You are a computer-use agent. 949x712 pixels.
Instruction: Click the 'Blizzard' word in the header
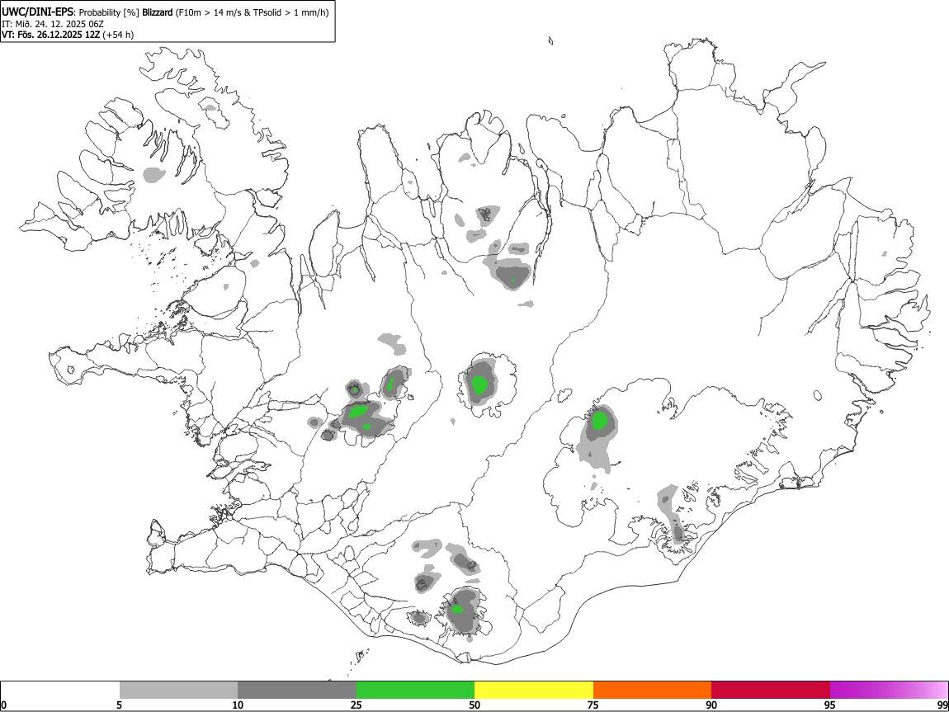click(158, 12)
